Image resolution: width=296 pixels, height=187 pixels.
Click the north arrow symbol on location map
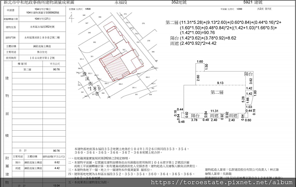click(x=72, y=17)
